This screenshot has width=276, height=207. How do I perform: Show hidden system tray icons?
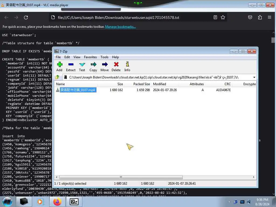(x=229, y=202)
